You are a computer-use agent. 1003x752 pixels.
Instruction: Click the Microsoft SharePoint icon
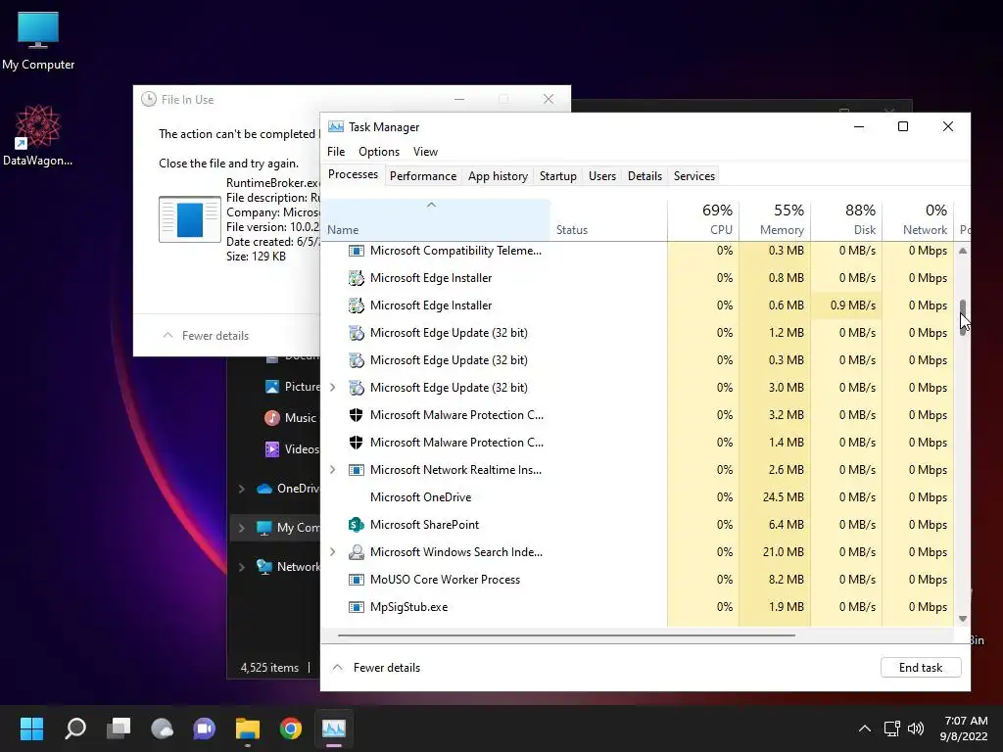356,525
